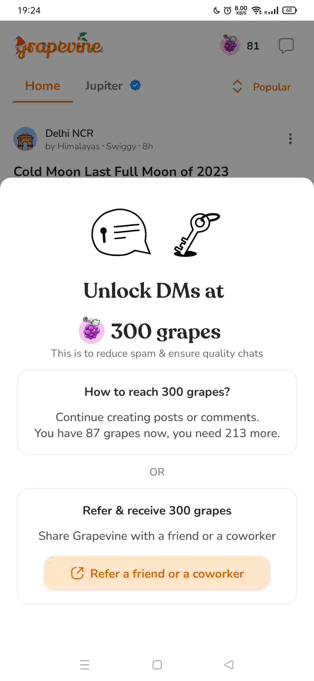Tap the locked chat bubble illustration

[120, 232]
